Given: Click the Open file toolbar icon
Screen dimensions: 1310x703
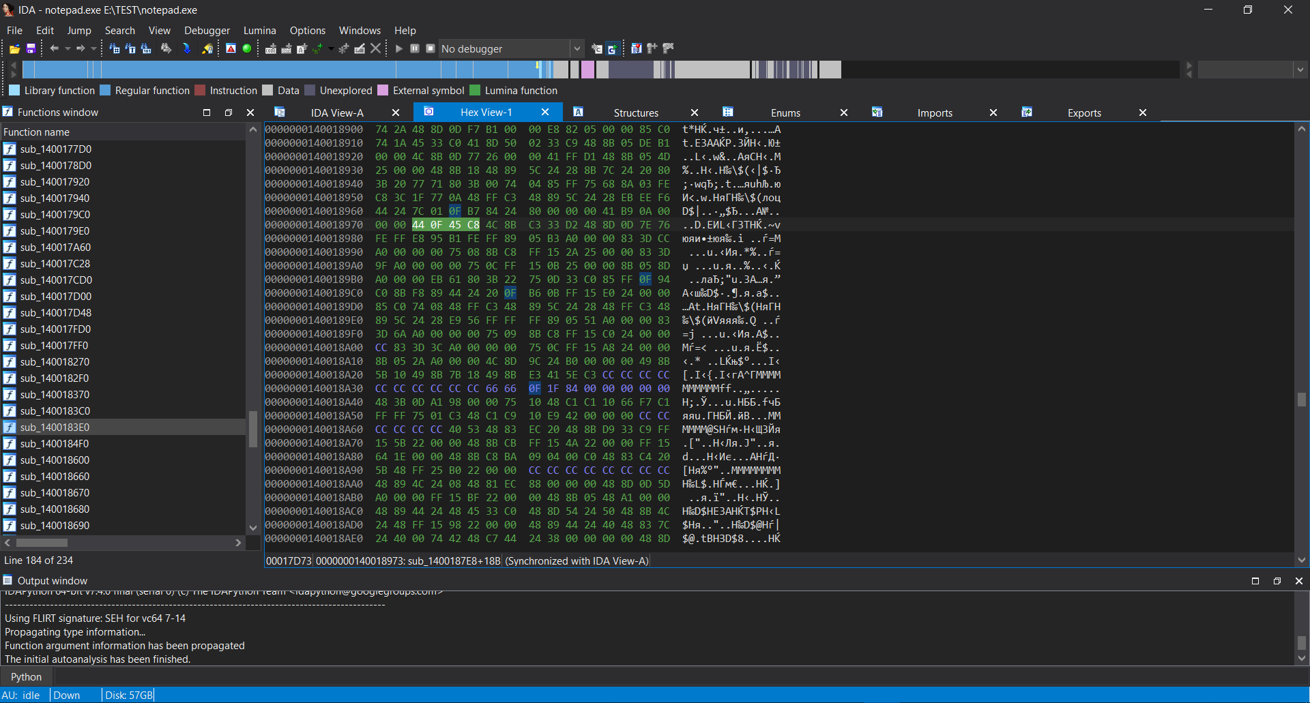Looking at the screenshot, I should [x=14, y=49].
